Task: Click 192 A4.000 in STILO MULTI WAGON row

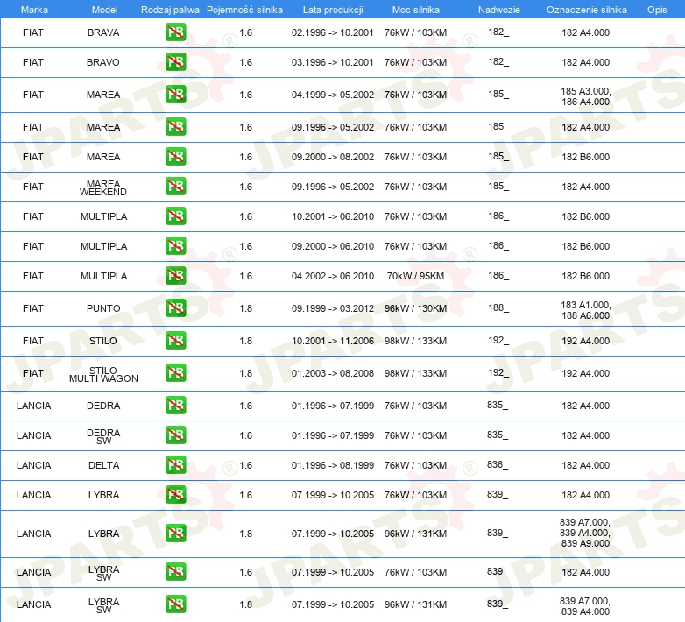Action: 585,373
